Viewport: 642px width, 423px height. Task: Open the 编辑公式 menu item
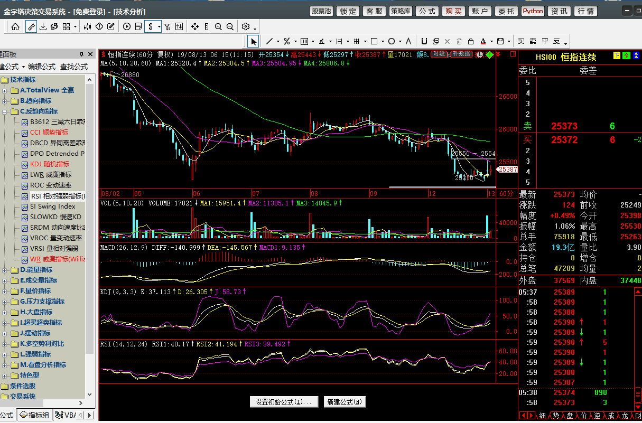click(42, 67)
